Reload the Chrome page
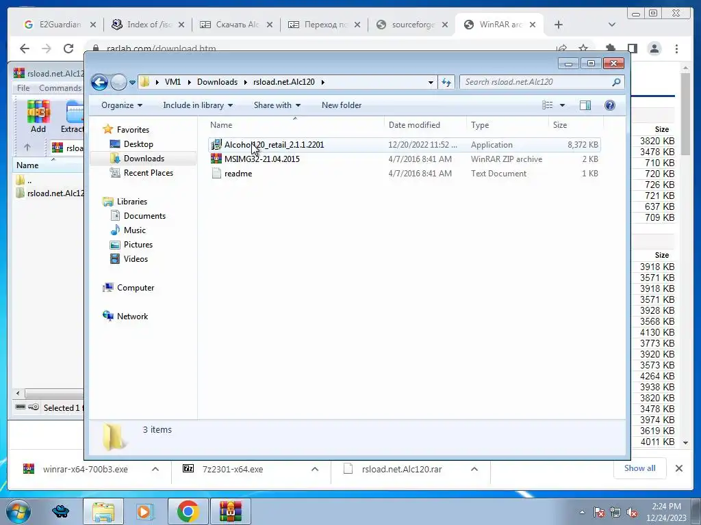 point(68,49)
